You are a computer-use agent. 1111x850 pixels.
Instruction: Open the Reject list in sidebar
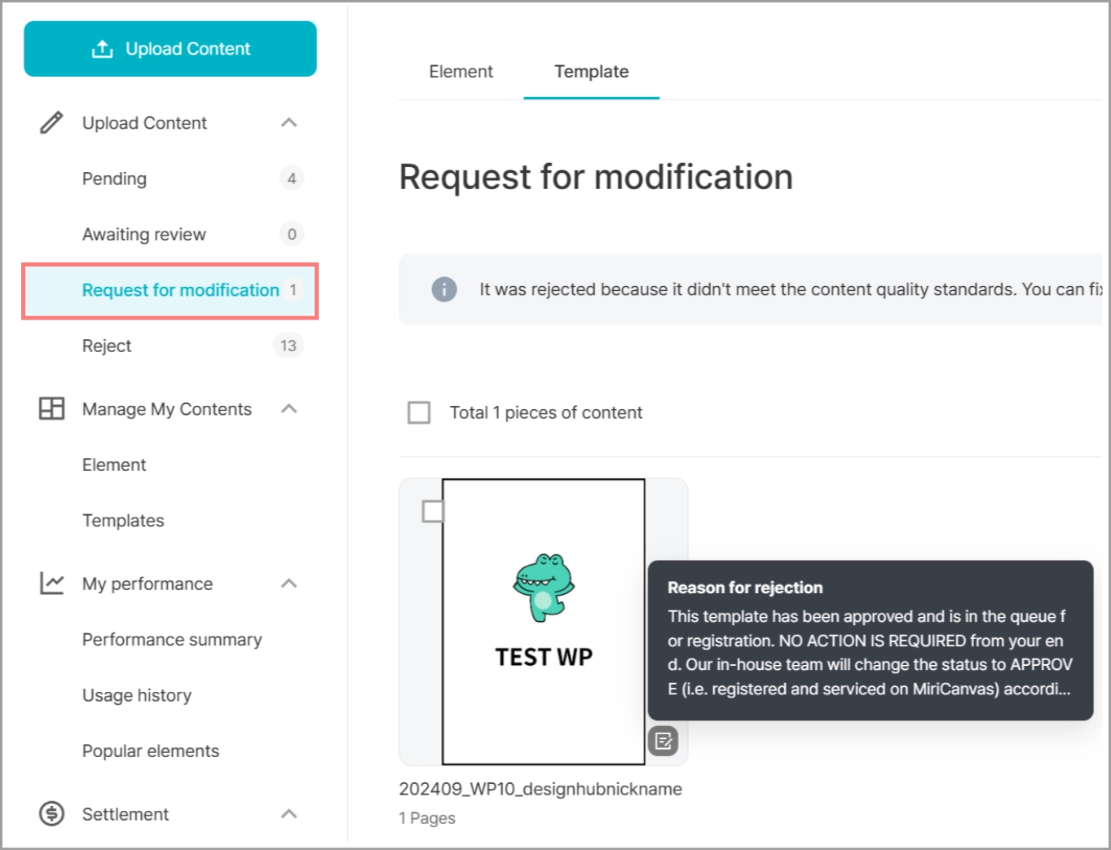[107, 346]
